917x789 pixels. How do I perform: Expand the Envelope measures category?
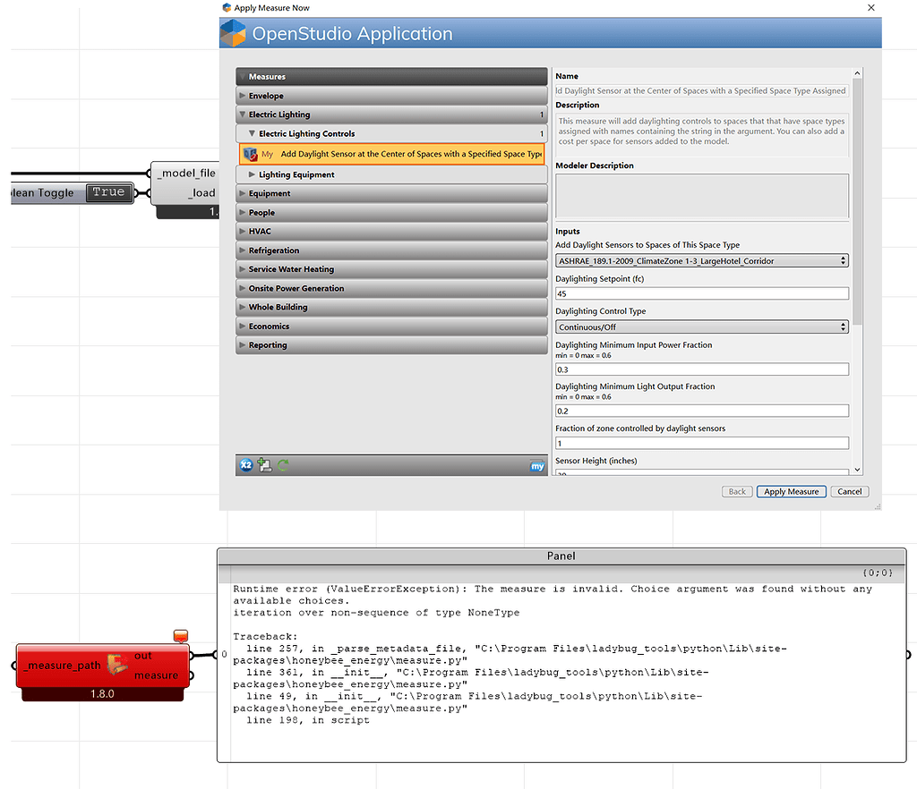click(x=391, y=96)
